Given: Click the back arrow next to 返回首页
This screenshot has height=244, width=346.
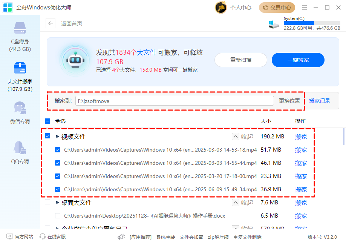Looking at the screenshot, I should pyautogui.click(x=51, y=23).
